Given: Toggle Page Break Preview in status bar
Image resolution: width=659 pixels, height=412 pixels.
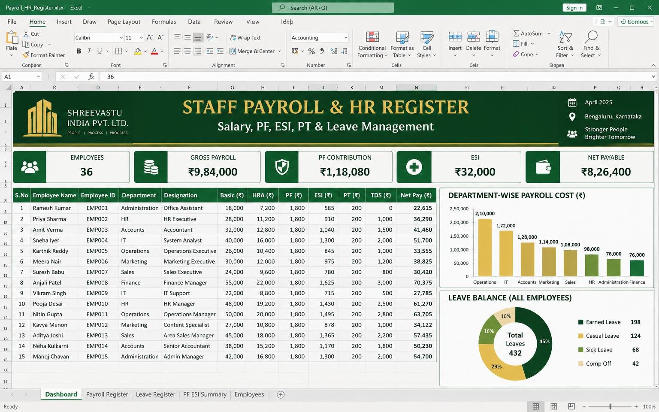Looking at the screenshot, I should tap(571, 406).
